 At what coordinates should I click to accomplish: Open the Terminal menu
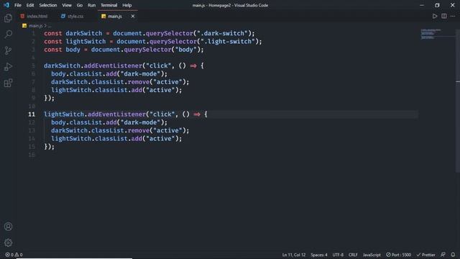click(109, 5)
